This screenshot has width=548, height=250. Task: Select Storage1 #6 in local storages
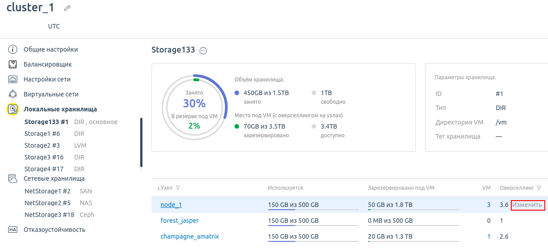coord(42,134)
